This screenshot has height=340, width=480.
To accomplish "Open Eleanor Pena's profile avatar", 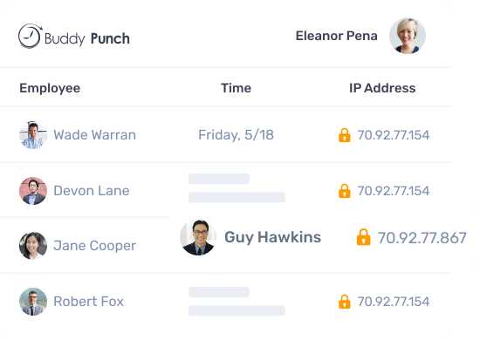I will pos(408,36).
